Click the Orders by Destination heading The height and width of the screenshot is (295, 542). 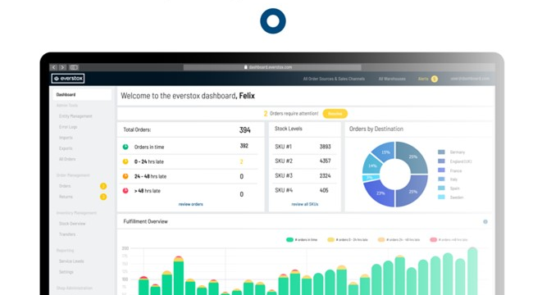[x=376, y=129]
